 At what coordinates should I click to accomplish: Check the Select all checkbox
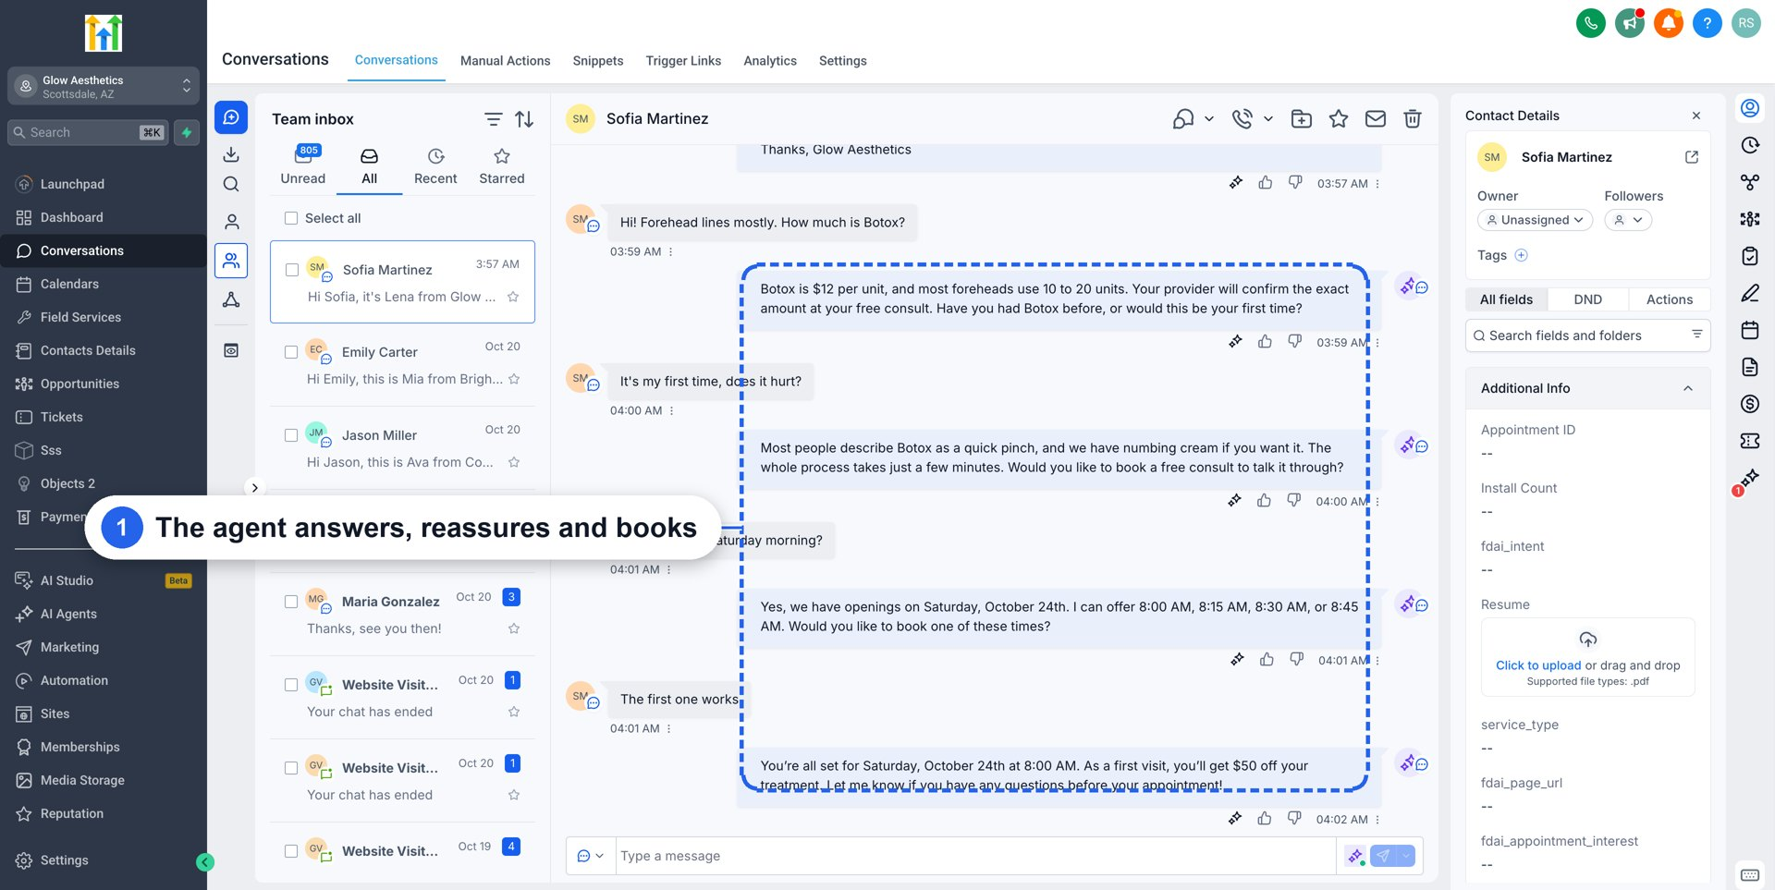point(291,218)
